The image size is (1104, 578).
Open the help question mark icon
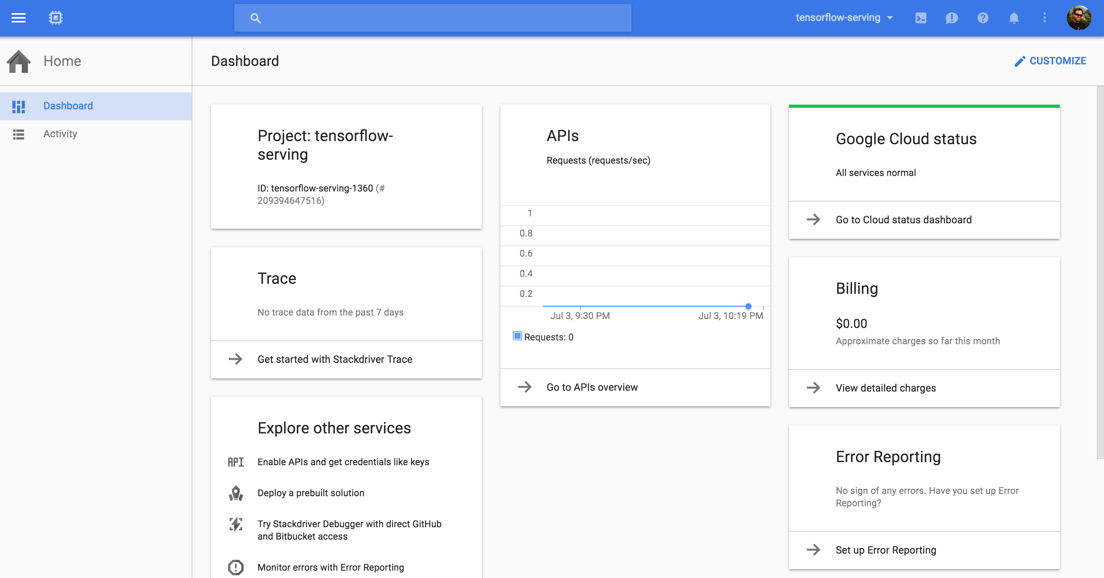pos(983,18)
